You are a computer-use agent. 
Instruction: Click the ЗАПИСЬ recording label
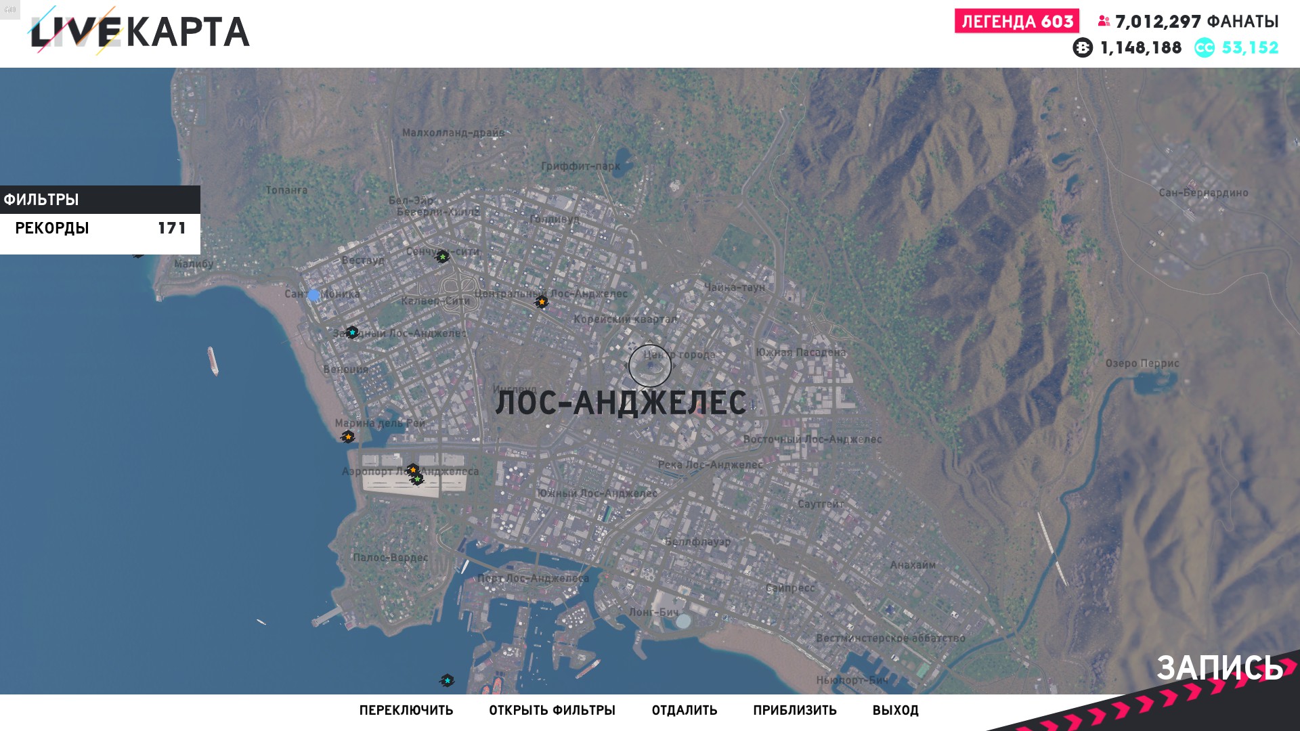[1219, 667]
